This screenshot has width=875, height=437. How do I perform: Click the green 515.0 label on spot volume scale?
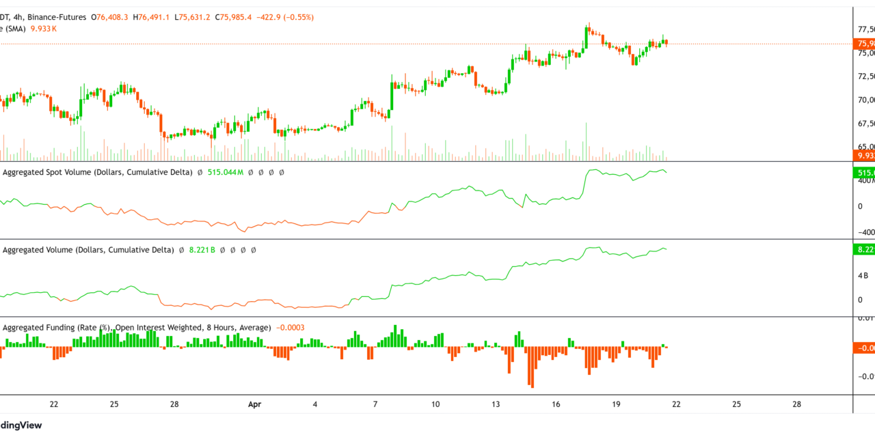(x=863, y=173)
